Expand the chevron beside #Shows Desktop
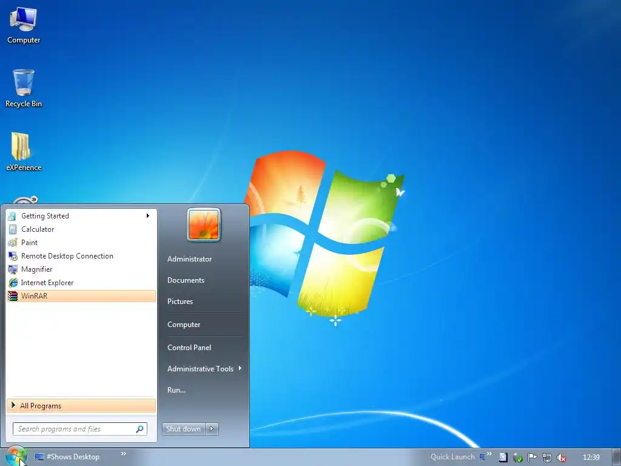 pos(124,454)
